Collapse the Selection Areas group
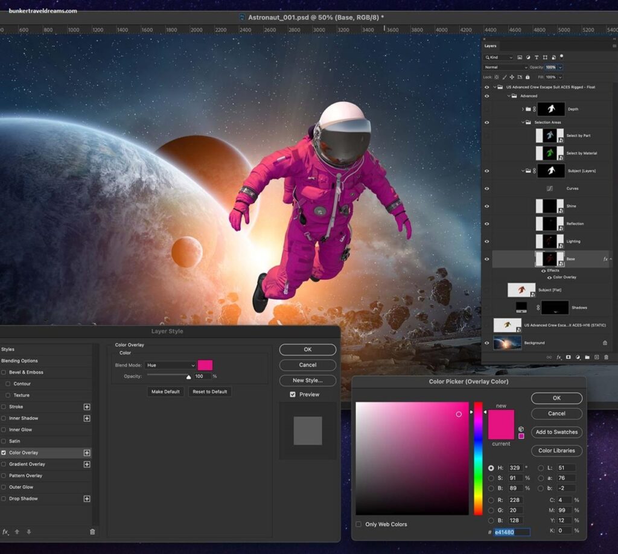The image size is (618, 554). click(523, 122)
